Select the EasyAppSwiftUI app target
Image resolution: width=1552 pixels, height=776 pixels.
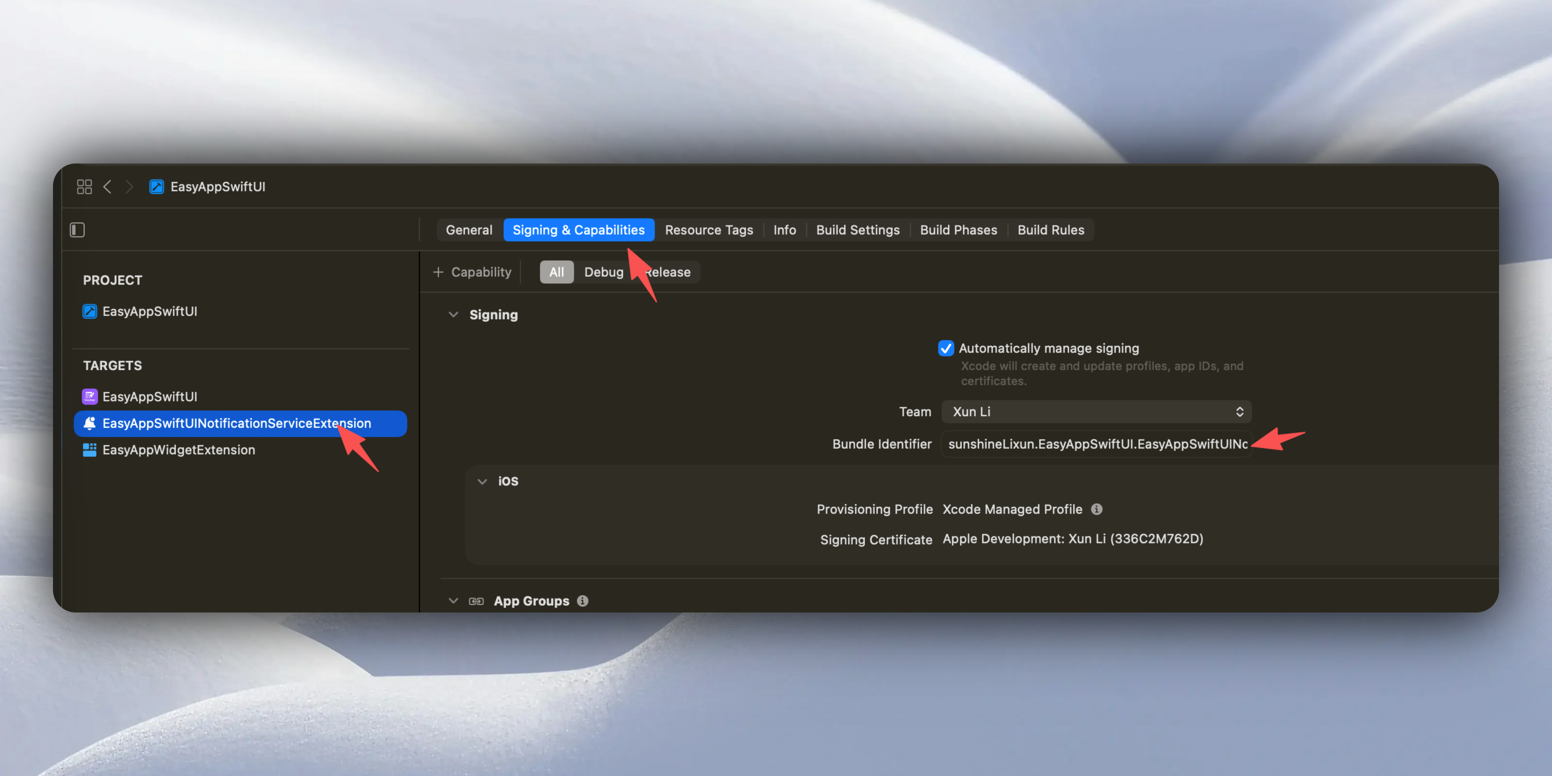pos(150,396)
